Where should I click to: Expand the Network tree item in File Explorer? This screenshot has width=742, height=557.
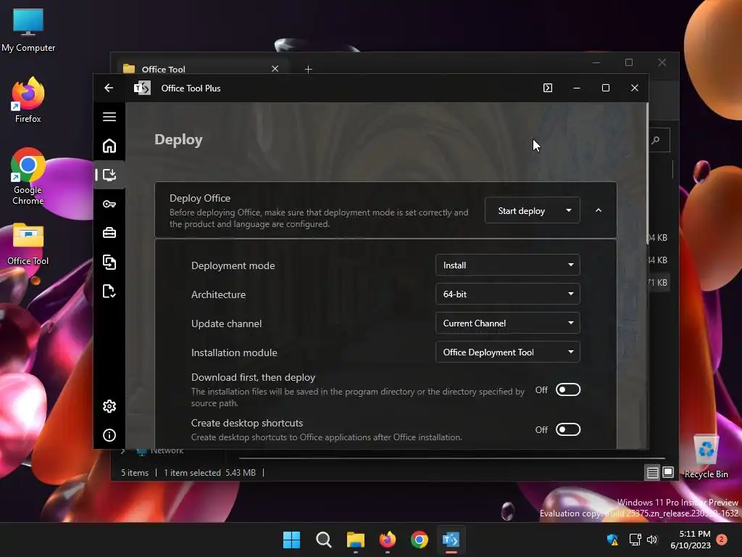coord(123,451)
